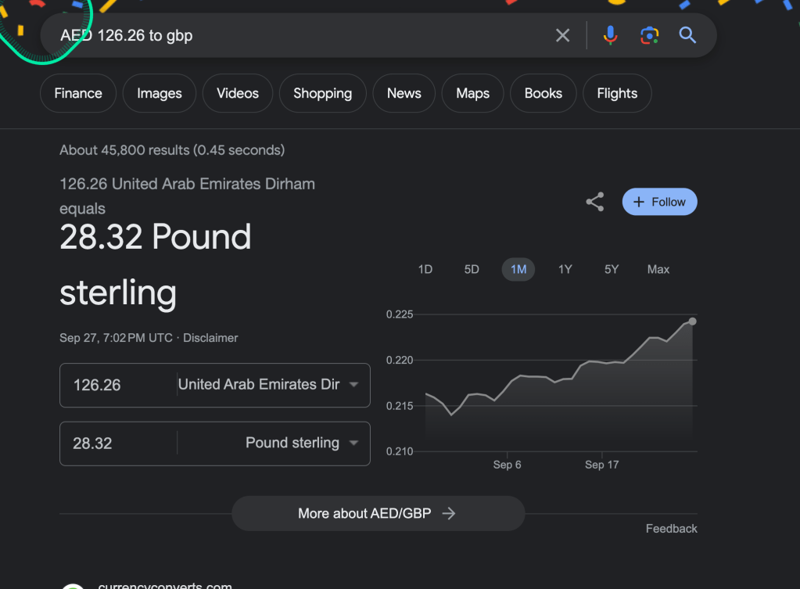The image size is (800, 589).
Task: Switch to News results
Action: coord(404,93)
